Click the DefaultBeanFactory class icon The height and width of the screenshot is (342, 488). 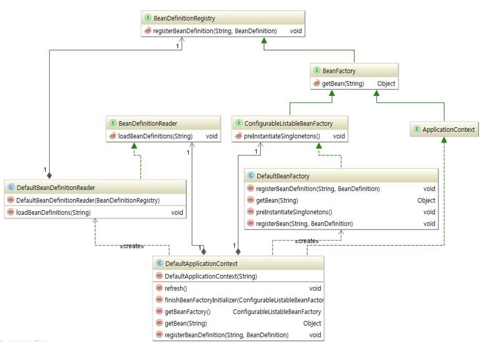click(x=251, y=176)
